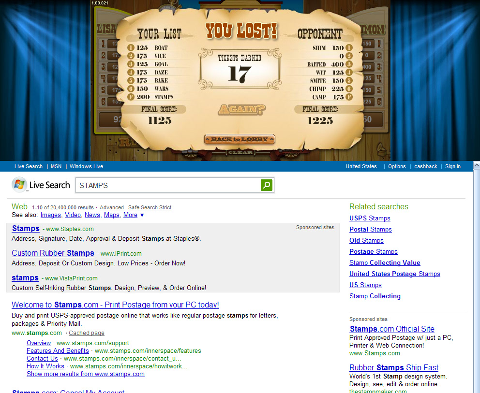
Task: Open United States Postage Stamps related search
Action: point(395,274)
